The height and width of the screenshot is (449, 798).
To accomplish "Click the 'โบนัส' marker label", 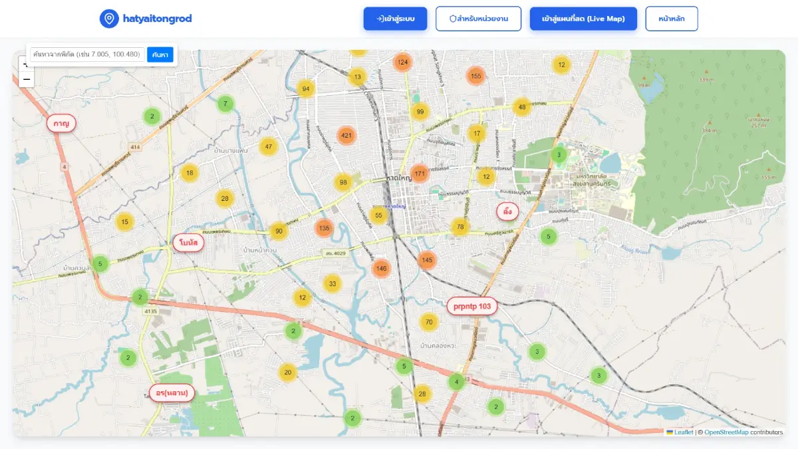I will (x=188, y=243).
